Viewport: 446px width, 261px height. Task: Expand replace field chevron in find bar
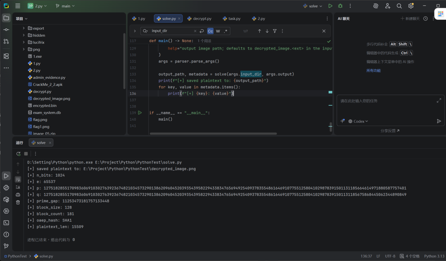tap(135, 31)
